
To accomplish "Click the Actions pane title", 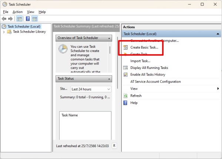I will (129, 27).
